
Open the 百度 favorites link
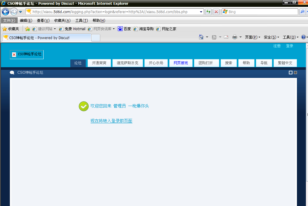coord(124,29)
